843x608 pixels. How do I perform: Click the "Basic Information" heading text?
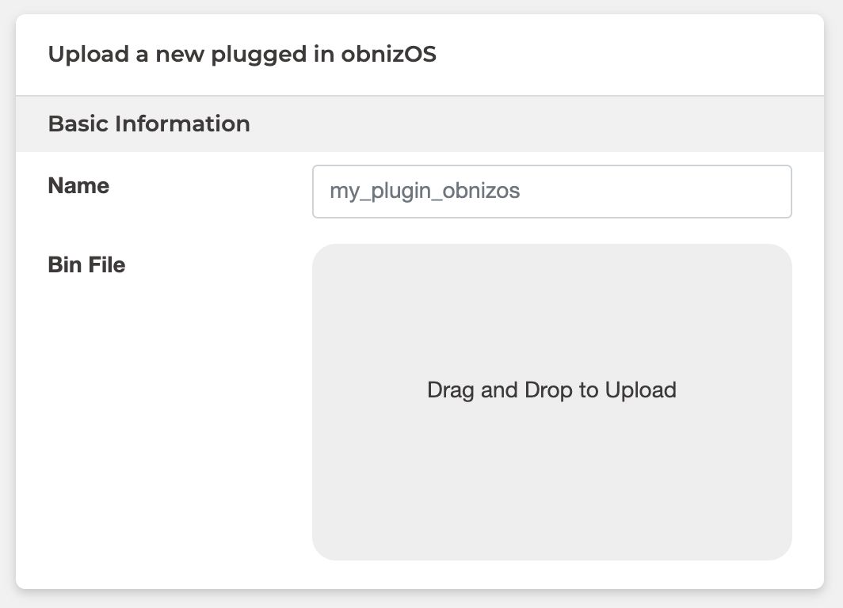[x=149, y=124]
